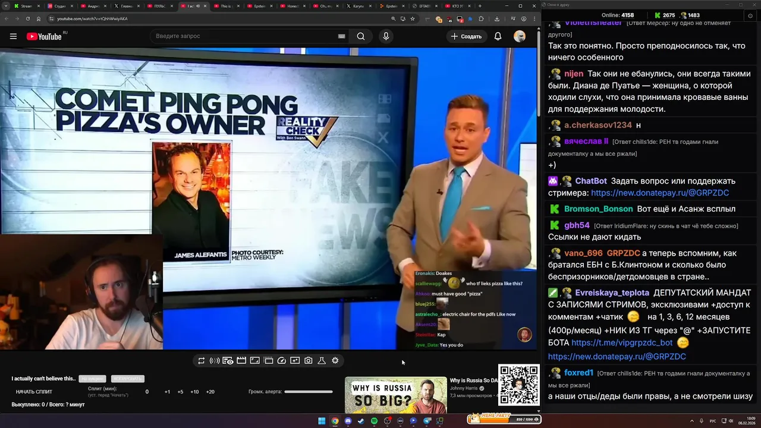Click the flask icon in the toolbar
Viewport: 761px width, 428px height.
pyautogui.click(x=322, y=361)
